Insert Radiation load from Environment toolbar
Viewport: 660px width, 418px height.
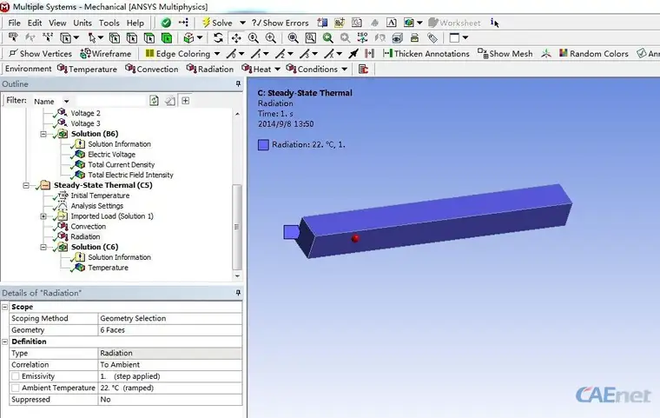point(210,69)
